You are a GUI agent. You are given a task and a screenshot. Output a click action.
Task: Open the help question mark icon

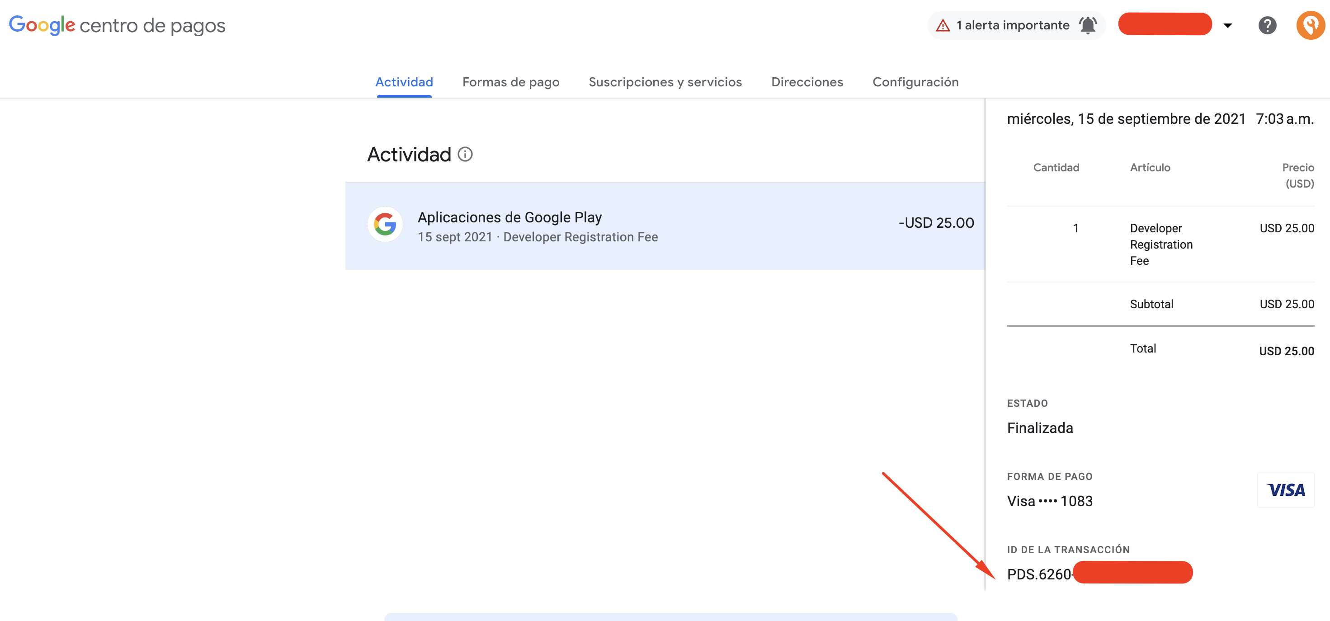tap(1267, 25)
